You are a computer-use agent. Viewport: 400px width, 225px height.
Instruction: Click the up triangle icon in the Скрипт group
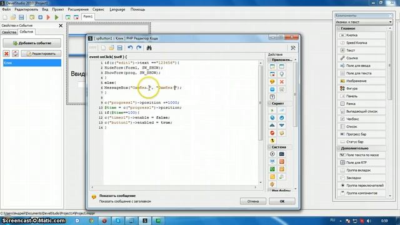[x=272, y=125]
